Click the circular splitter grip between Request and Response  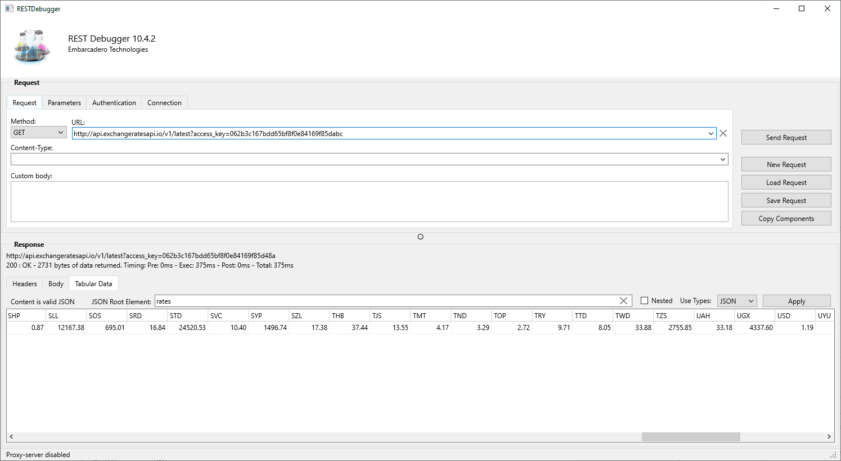point(420,237)
